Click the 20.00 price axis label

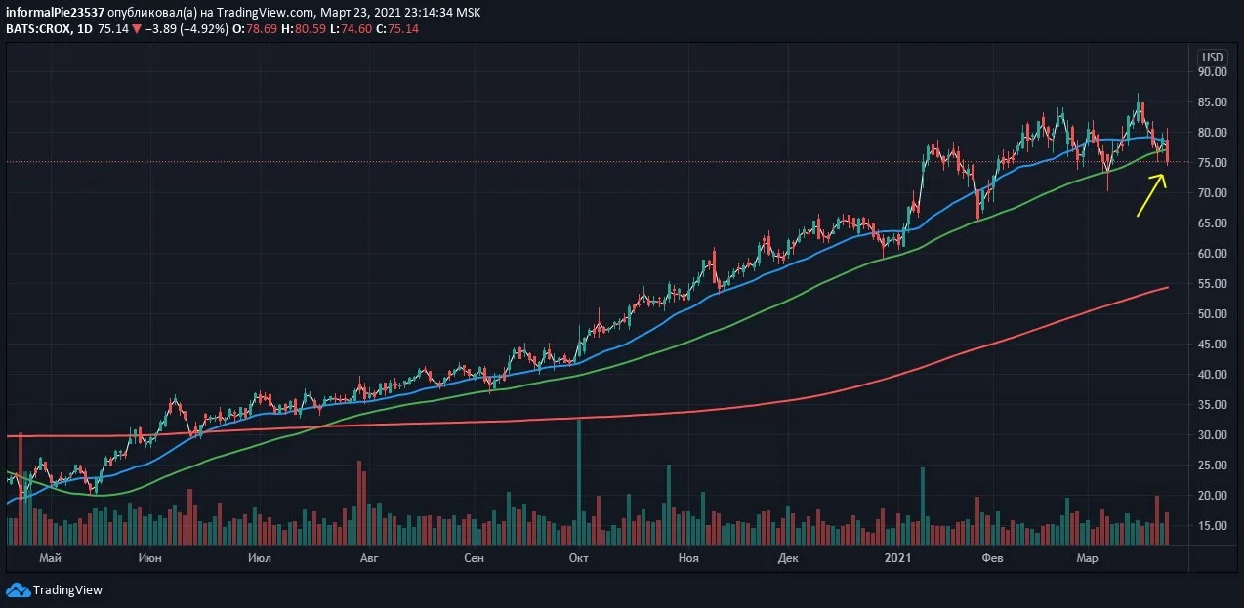(x=1214, y=495)
